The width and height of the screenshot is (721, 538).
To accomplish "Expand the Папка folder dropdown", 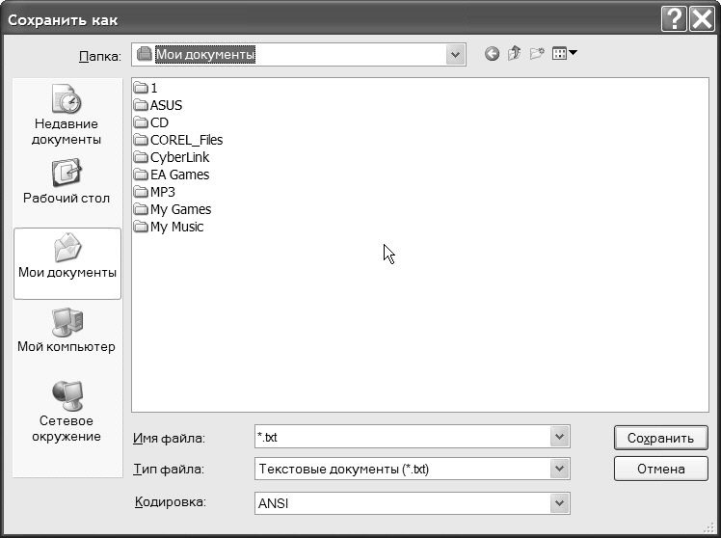I will (455, 55).
